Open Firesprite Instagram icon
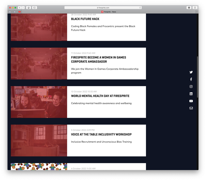This screenshot has width=206, height=180. [191, 86]
